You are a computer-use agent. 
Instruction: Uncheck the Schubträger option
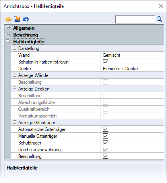[105, 143]
